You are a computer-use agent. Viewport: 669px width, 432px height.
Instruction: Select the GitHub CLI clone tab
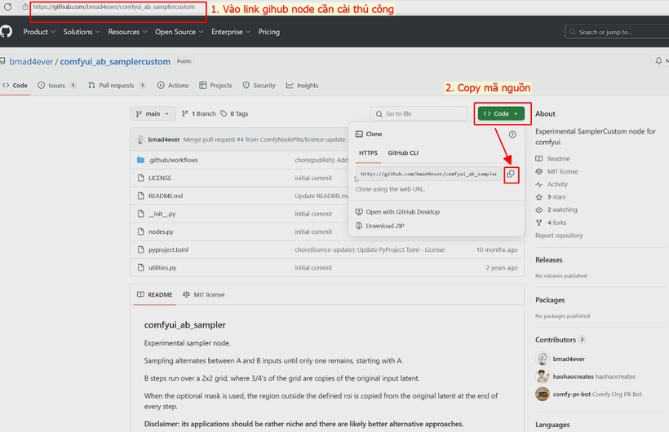[x=403, y=152]
